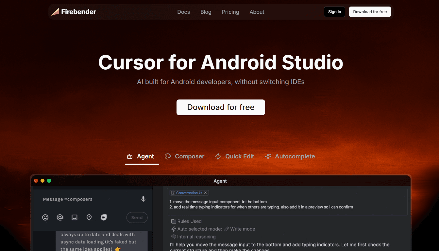Show the Autocomplete tab
The image size is (439, 251).
tap(290, 156)
